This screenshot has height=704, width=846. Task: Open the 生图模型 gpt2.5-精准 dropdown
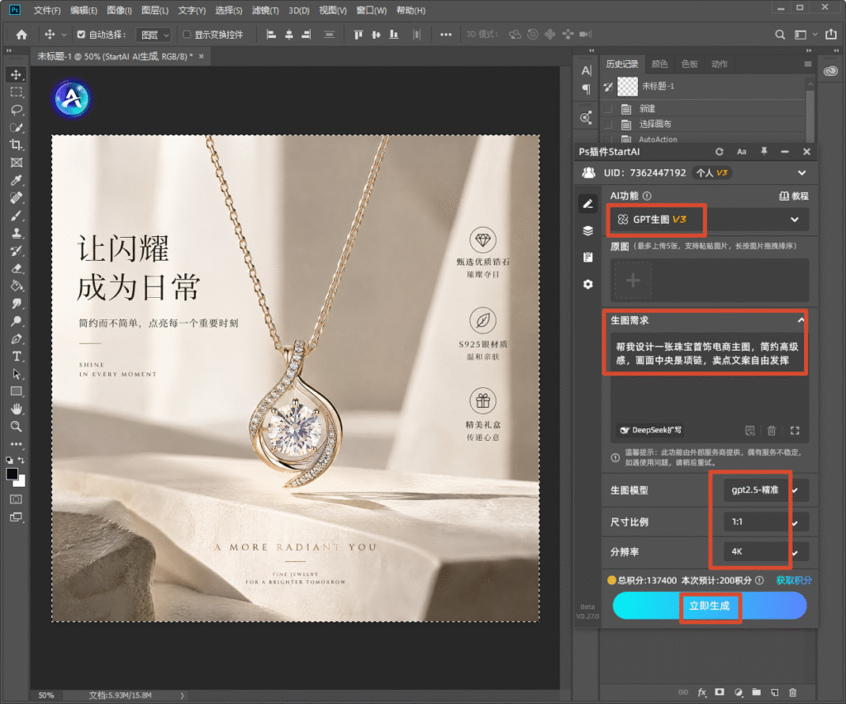(766, 490)
